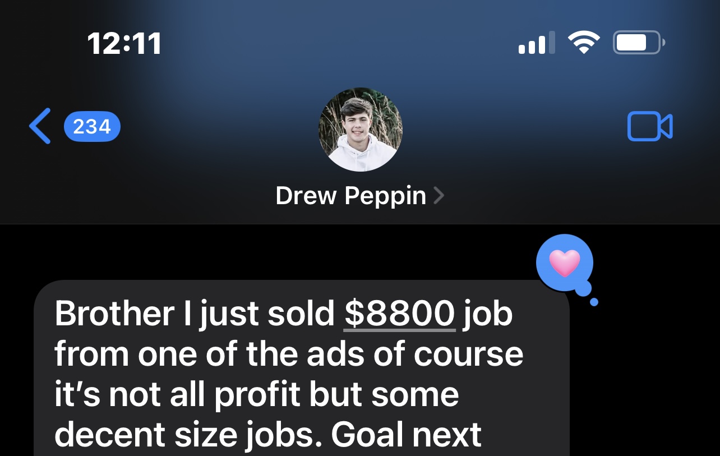The height and width of the screenshot is (456, 720).
Task: Open Drew Peppin's contact photo
Action: (x=361, y=130)
